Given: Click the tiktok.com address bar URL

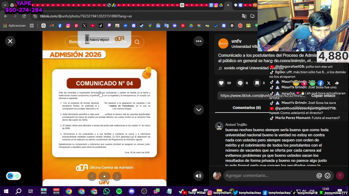Looking at the screenshot, I should (x=86, y=16).
